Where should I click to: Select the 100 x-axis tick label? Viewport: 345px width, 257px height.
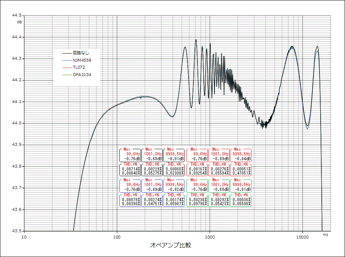117,237
